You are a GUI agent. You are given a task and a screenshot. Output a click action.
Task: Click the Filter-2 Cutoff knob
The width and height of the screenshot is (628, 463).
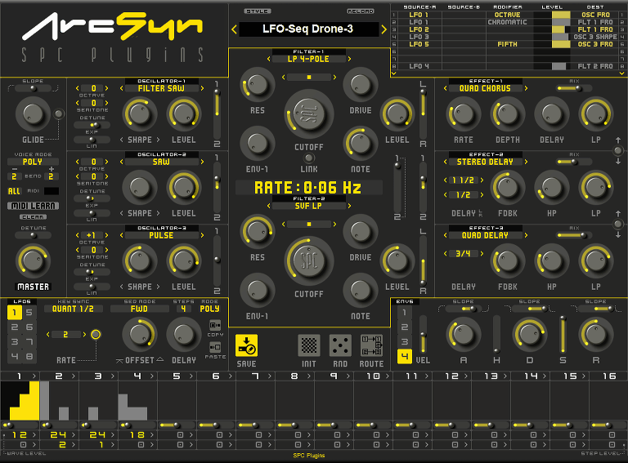[309, 260]
